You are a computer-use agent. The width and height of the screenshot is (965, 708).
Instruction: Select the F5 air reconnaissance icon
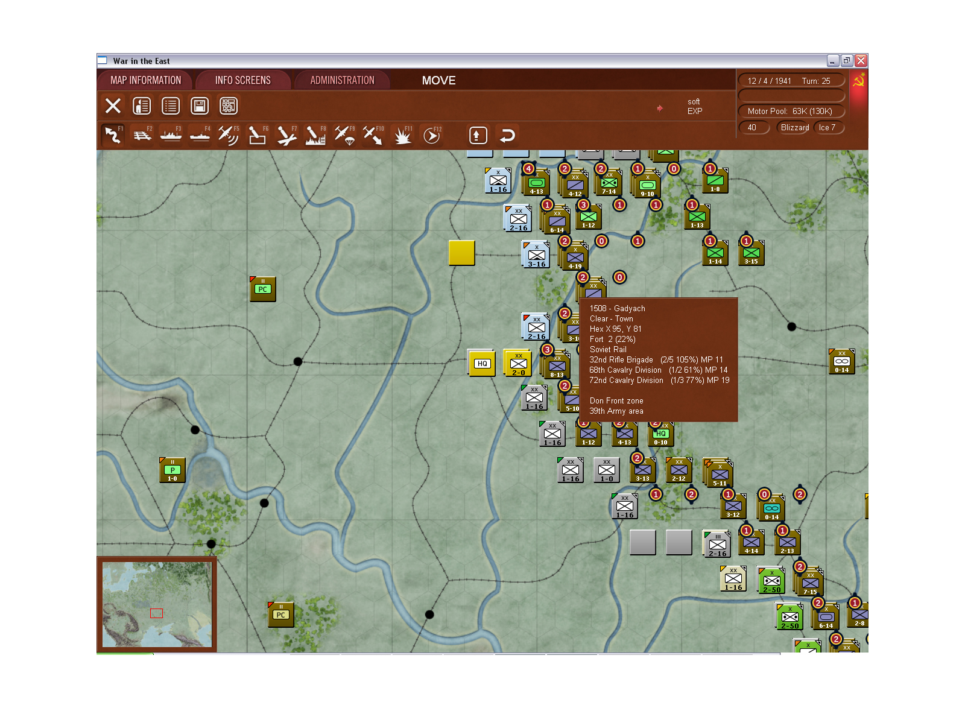229,135
